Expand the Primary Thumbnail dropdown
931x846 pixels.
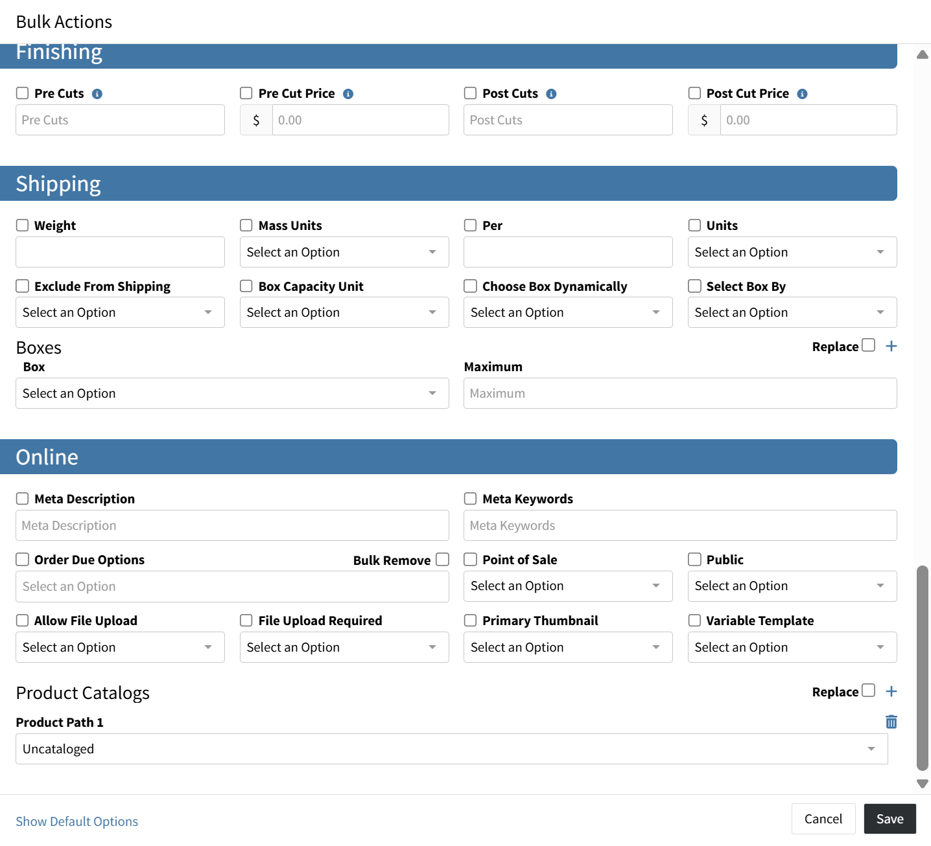pyautogui.click(x=568, y=647)
